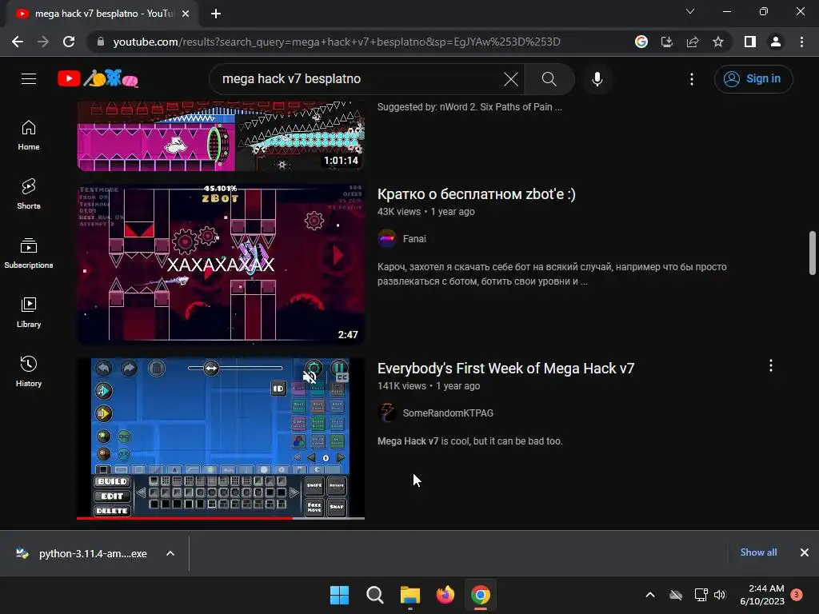The image size is (819, 614).
Task: Open a new browser tab
Action: [x=216, y=14]
